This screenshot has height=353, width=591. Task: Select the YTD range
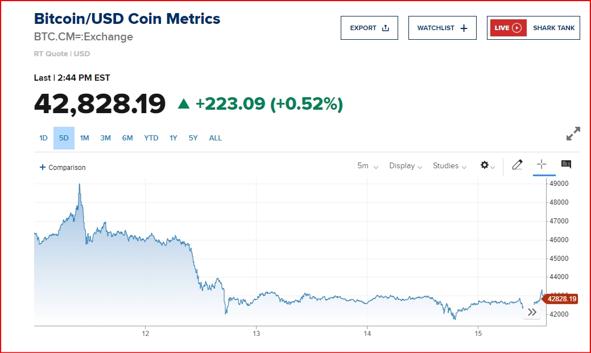point(151,138)
